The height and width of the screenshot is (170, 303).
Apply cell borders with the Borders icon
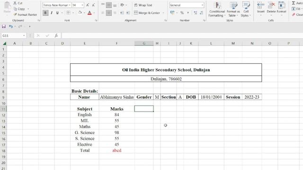point(68,13)
